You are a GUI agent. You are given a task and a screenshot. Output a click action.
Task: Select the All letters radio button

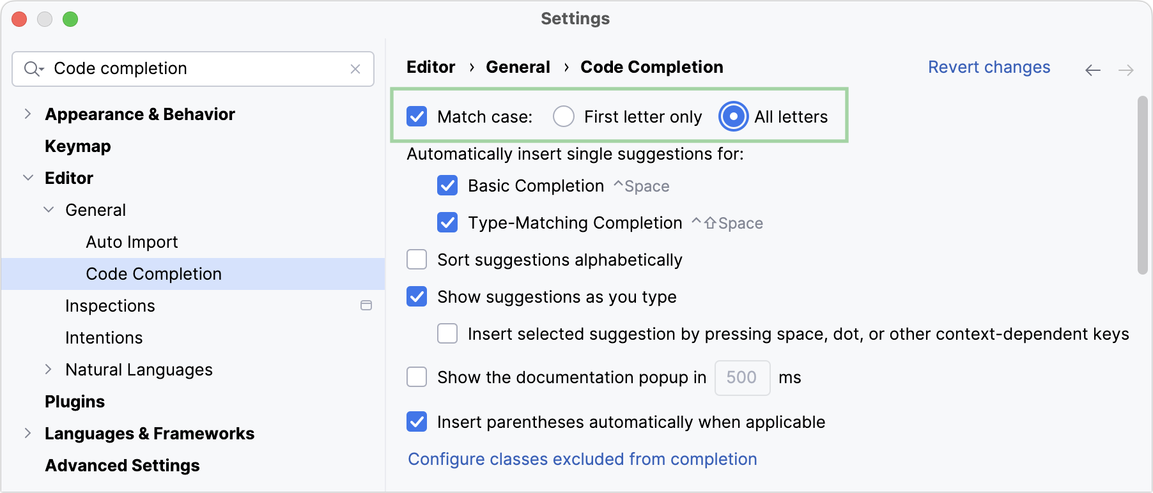pos(734,117)
